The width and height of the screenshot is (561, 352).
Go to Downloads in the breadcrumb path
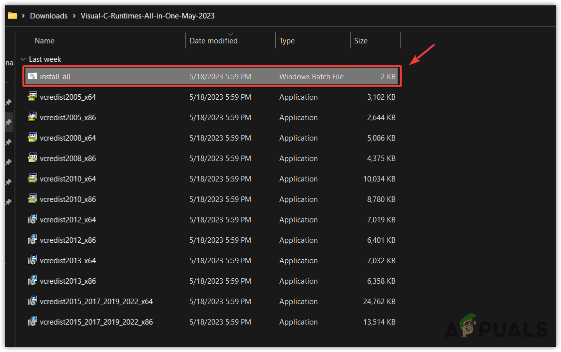48,16
